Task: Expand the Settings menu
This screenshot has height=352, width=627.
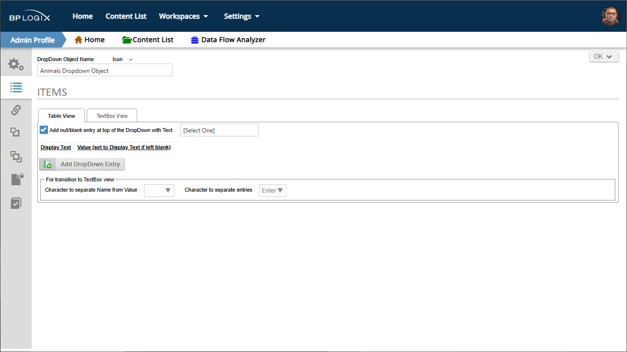Action: tap(241, 16)
